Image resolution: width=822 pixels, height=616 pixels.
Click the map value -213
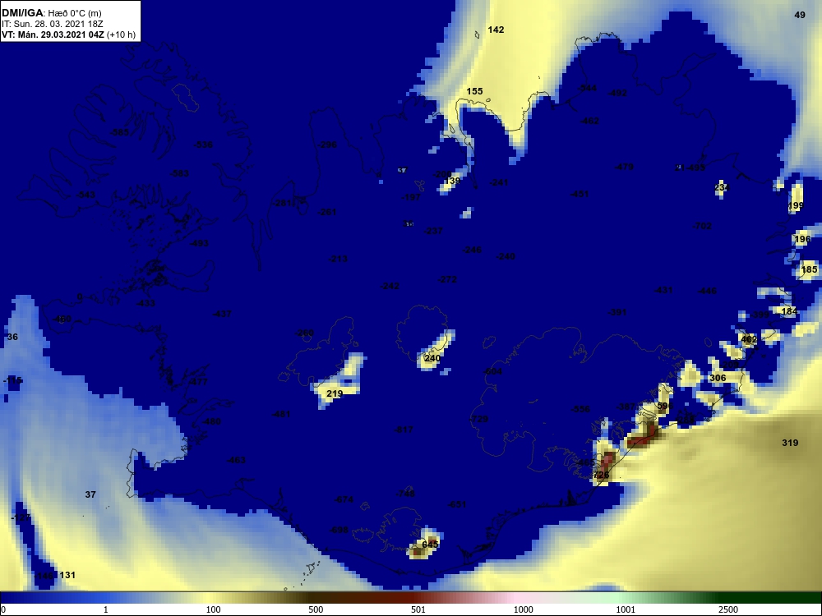338,259
